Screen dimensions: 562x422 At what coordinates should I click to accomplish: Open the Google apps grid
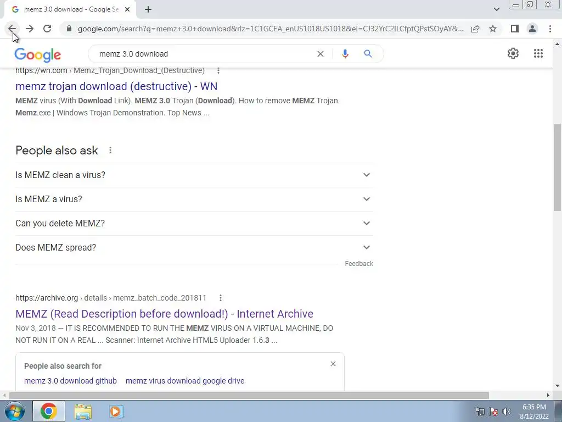coord(538,53)
